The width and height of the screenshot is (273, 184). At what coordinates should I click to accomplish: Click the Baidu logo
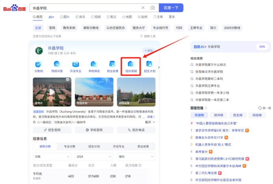pyautogui.click(x=15, y=8)
